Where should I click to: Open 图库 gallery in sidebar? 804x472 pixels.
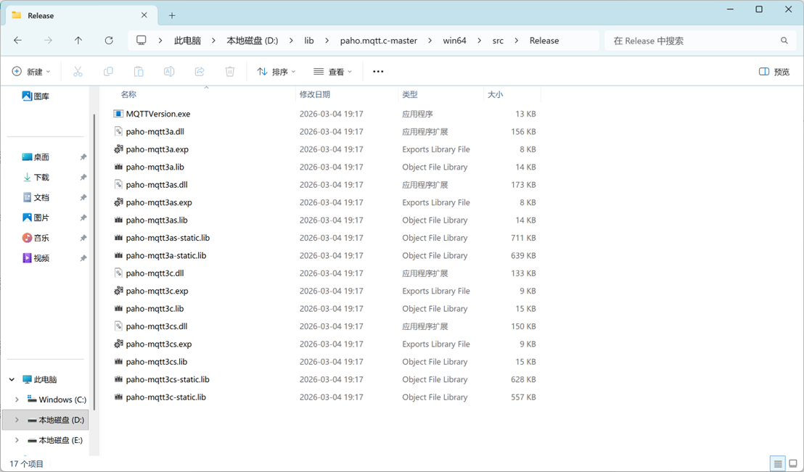[36, 96]
